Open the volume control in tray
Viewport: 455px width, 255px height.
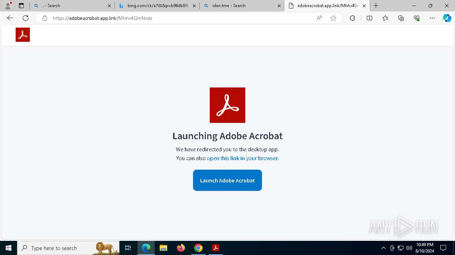click(x=409, y=248)
